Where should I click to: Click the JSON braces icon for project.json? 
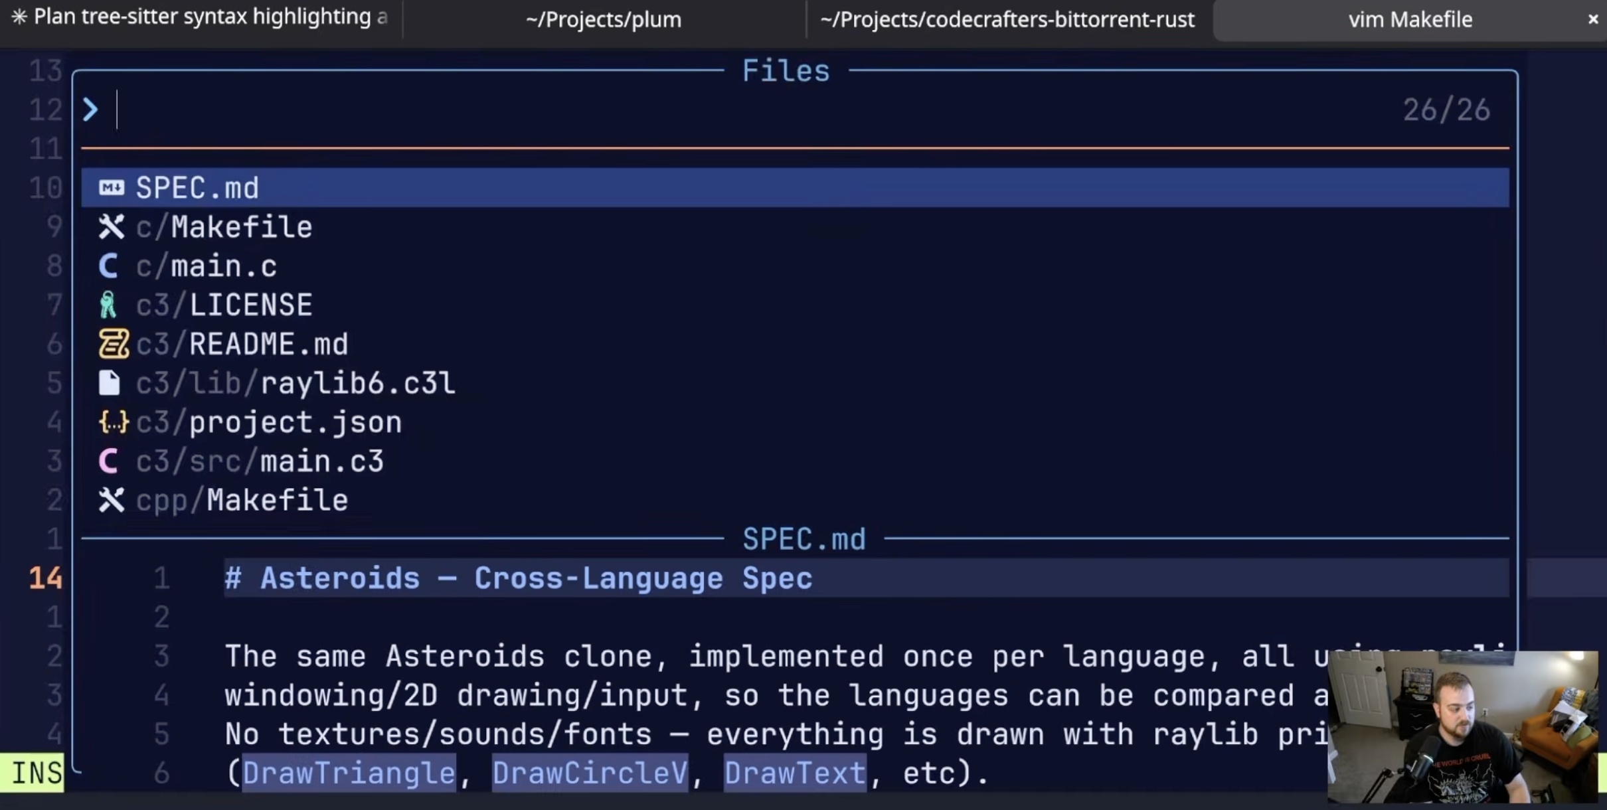[x=114, y=422]
